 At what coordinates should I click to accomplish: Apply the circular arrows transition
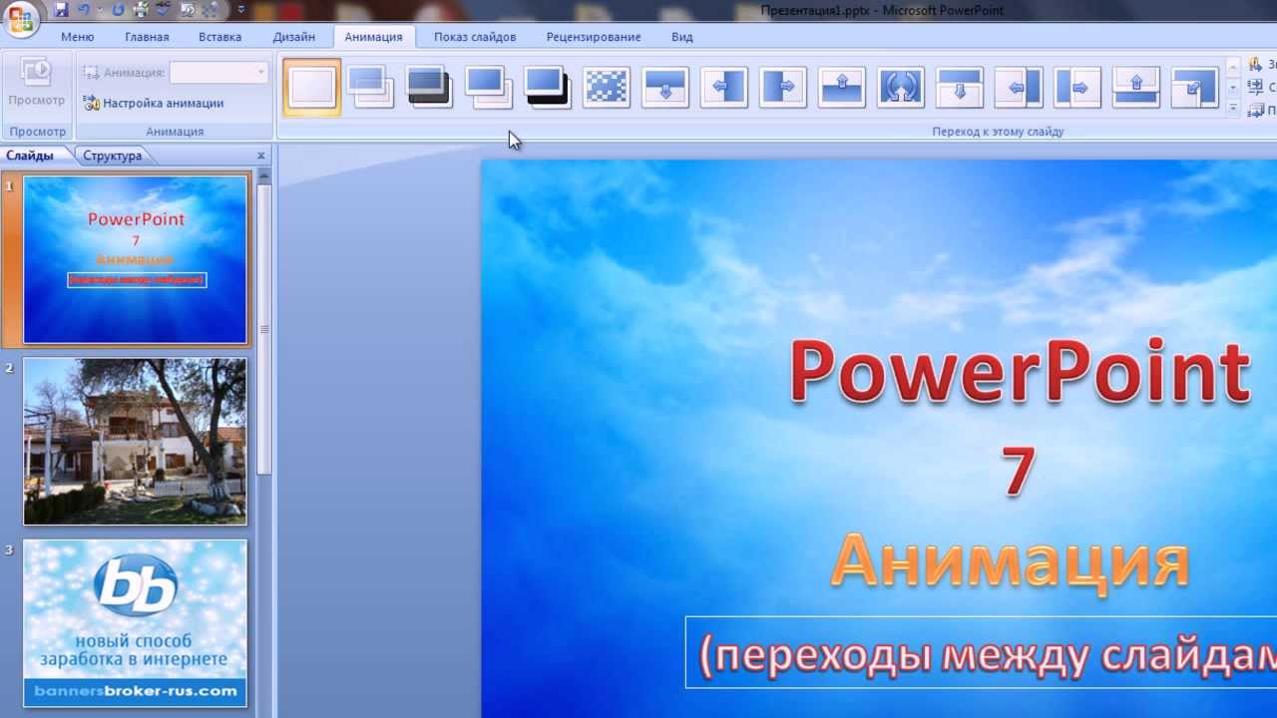coord(901,87)
